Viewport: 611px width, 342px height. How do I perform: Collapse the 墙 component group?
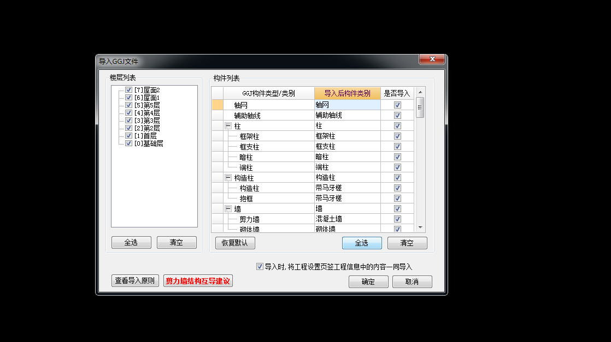tap(228, 208)
